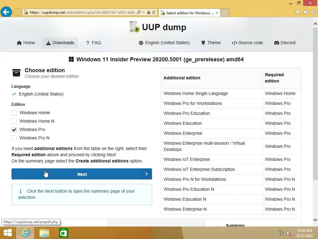The image size is (318, 239).
Task: Click 'Windows Enterprise multi-session / Virtual Desktops' cell
Action: pyautogui.click(x=211, y=146)
